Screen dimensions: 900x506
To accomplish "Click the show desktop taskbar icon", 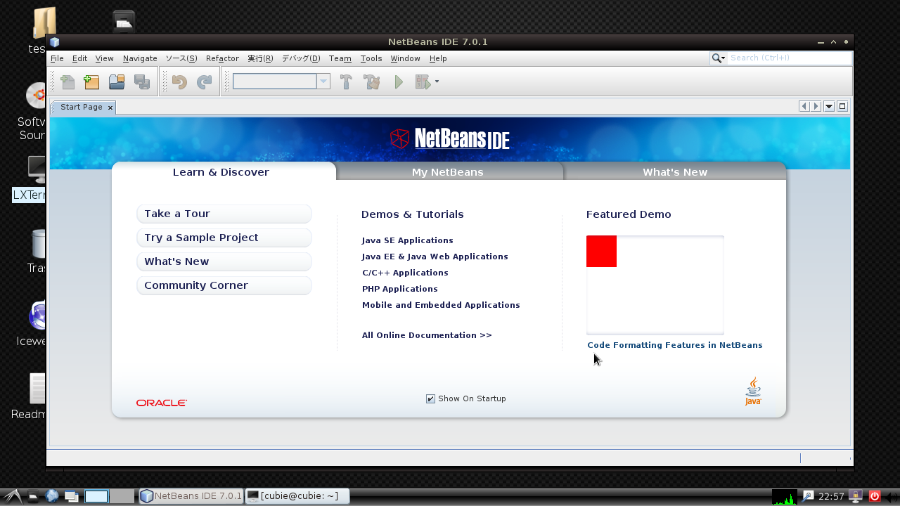I will [x=71, y=497].
